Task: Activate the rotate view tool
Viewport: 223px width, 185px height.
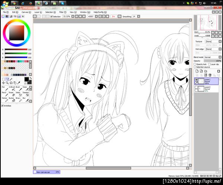Action: click(x=11, y=83)
